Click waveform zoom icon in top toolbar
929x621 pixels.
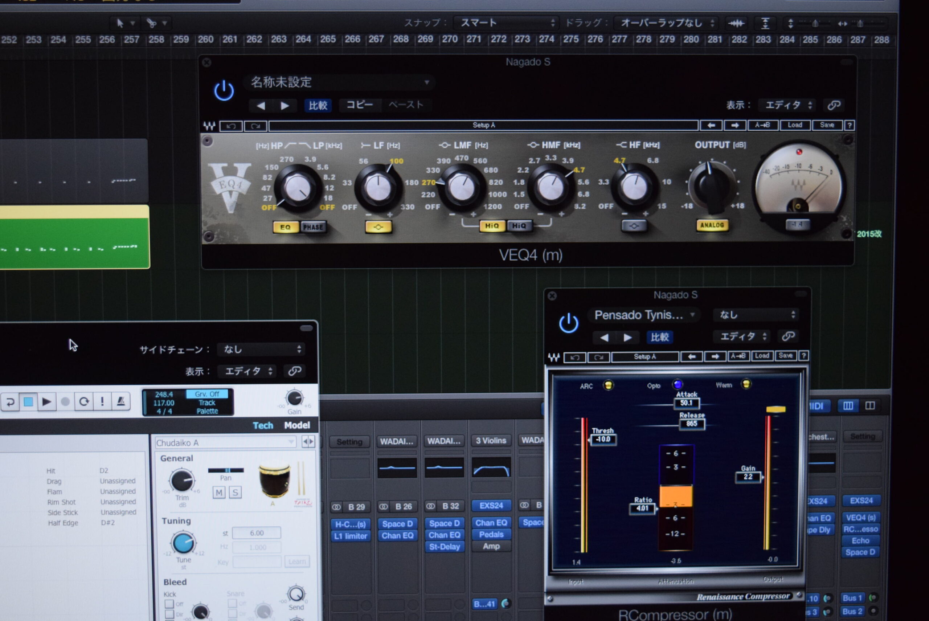736,24
